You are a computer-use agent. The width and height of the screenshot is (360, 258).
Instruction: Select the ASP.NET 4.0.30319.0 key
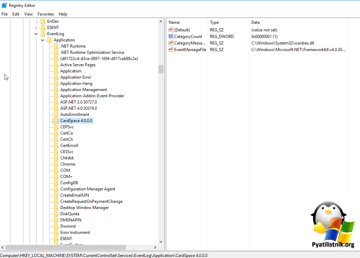pyautogui.click(x=79, y=108)
